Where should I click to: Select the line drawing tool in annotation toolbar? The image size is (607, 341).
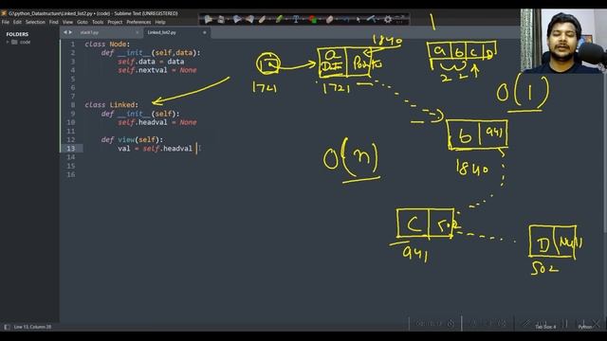pos(371,19)
